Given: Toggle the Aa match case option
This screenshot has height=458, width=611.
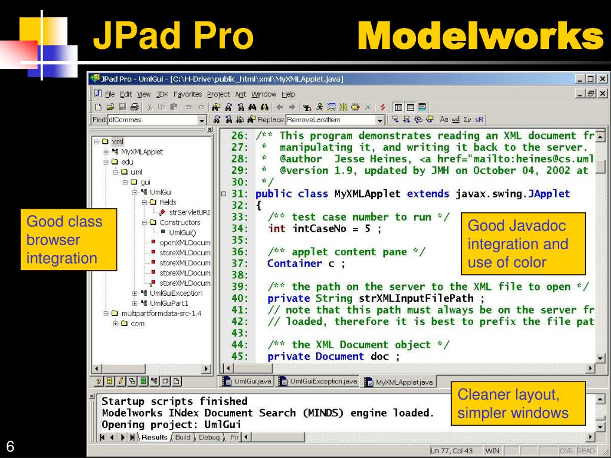Looking at the screenshot, I should tap(444, 119).
